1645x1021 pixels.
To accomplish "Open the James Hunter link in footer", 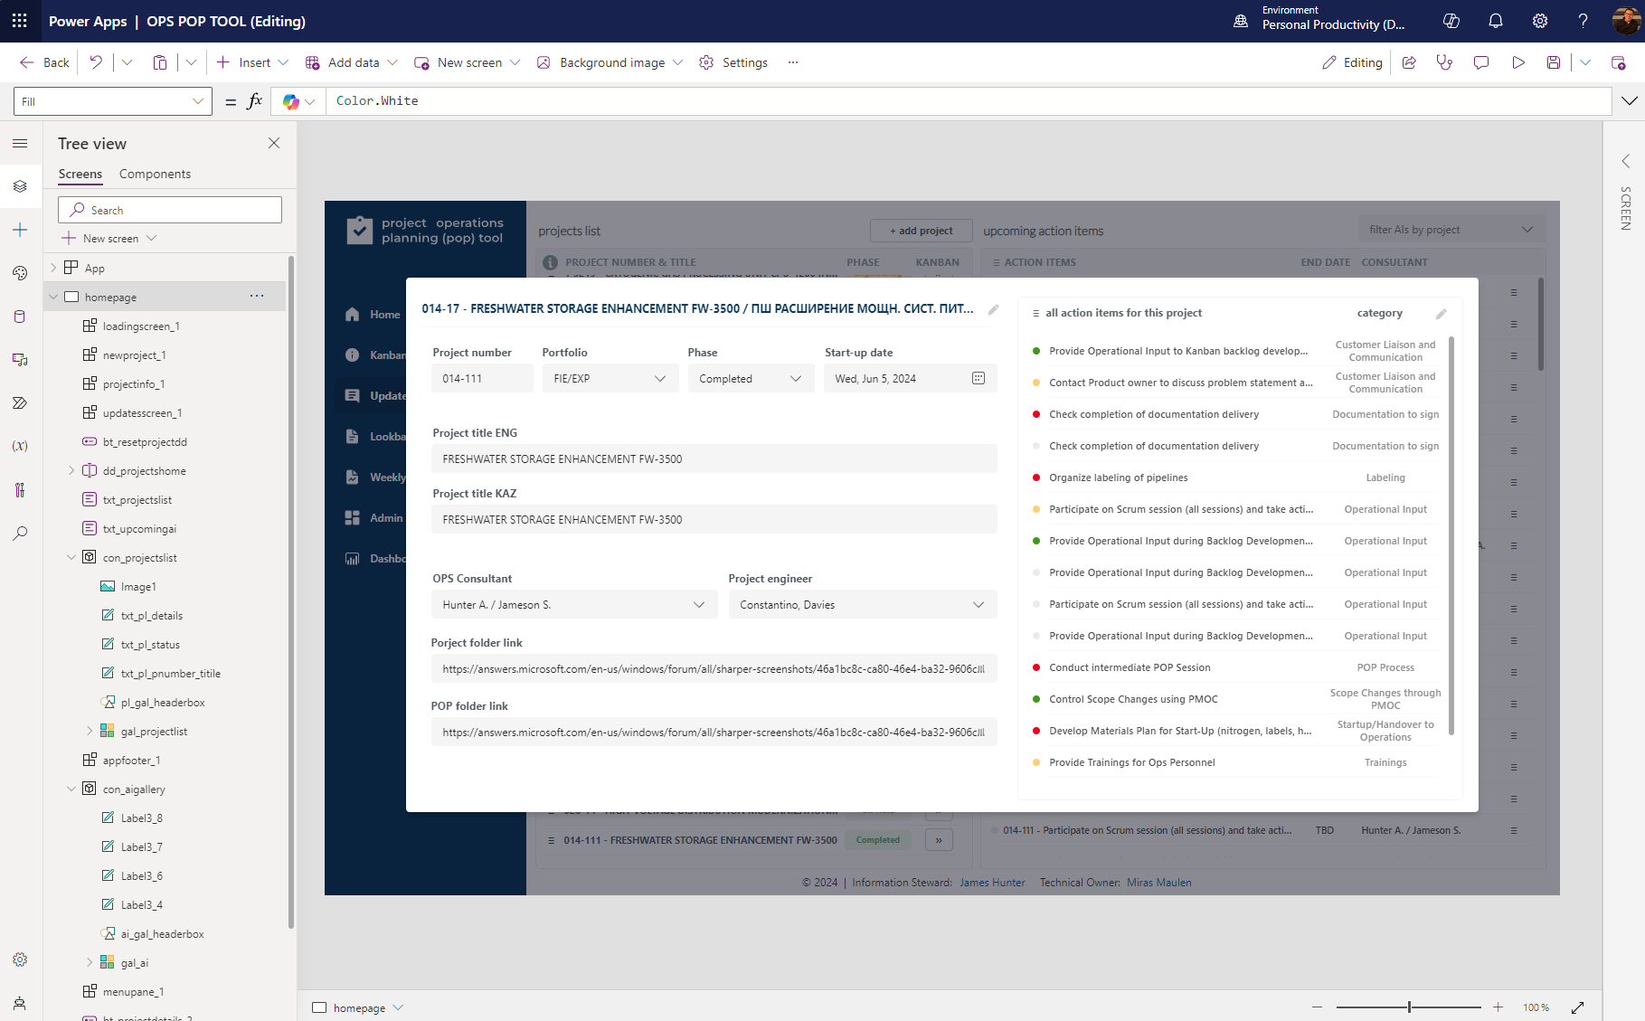I will point(992,882).
